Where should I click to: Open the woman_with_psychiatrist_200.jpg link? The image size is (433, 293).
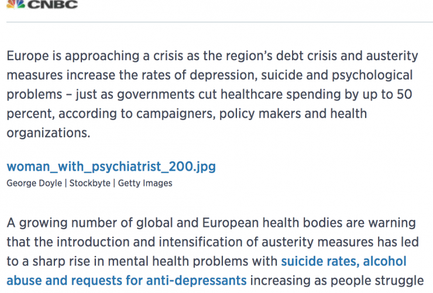[111, 167]
